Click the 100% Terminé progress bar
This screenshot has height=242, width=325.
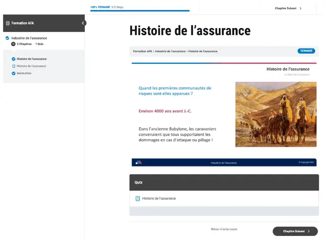click(140, 10)
